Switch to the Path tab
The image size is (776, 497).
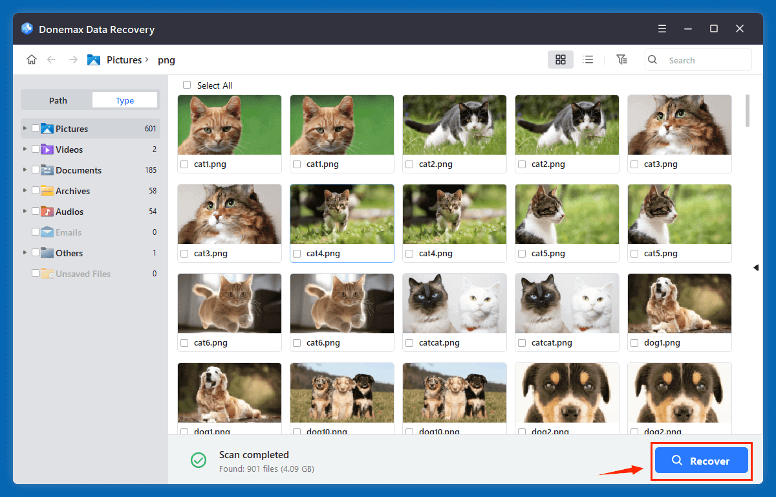point(58,100)
